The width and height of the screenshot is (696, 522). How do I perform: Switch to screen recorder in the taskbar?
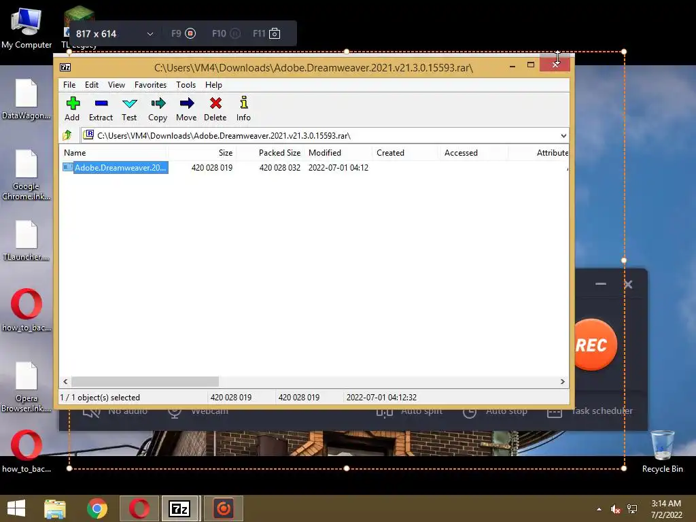(x=223, y=508)
